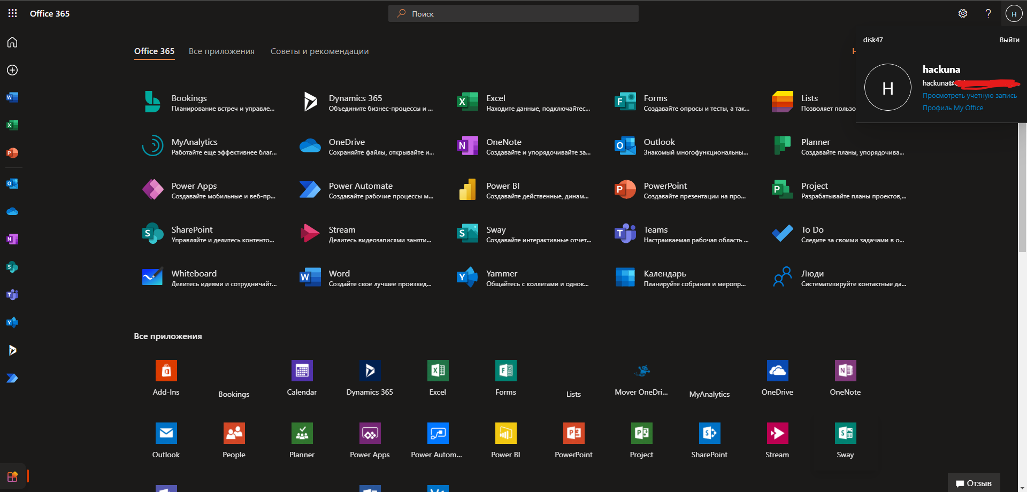
Task: Click the account avatar H in the header
Action: pyautogui.click(x=1014, y=13)
